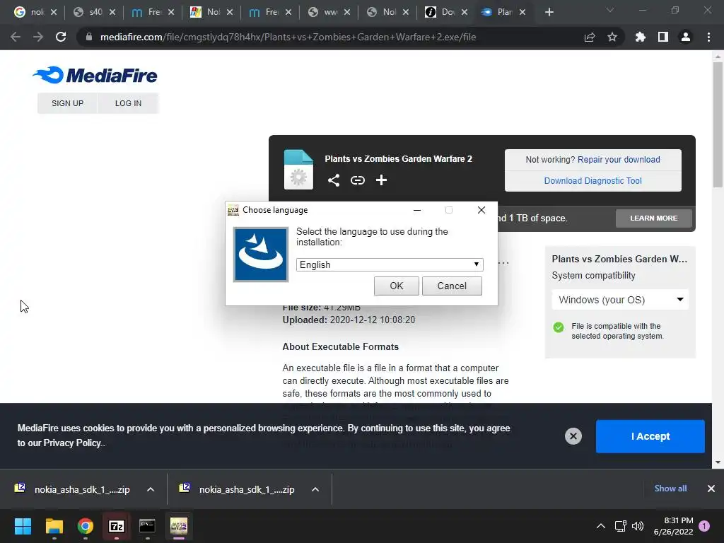The width and height of the screenshot is (724, 543).
Task: Open Chrome profile icon
Action: coord(686,37)
